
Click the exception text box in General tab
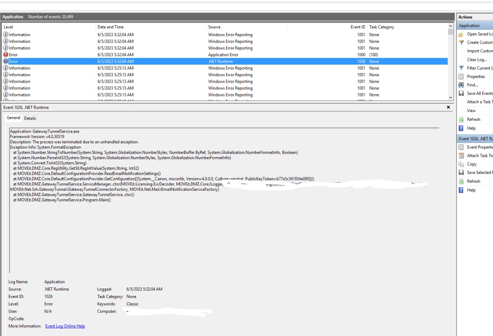pos(224,200)
